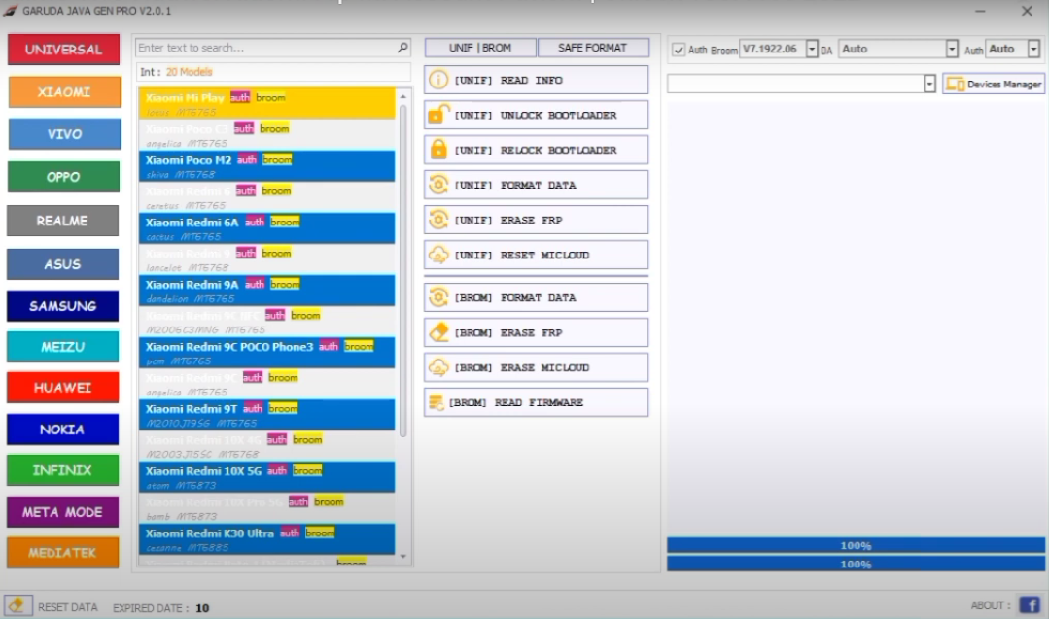Click the info icon beside READ INFO
This screenshot has width=1049, height=619.
click(438, 80)
